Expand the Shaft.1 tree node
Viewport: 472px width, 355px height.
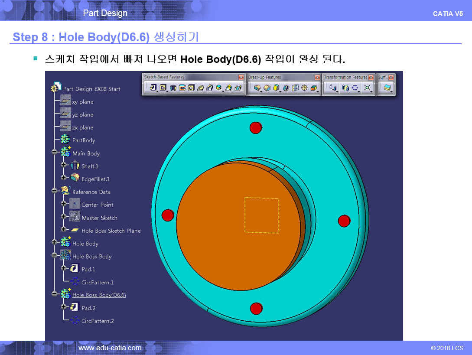[x=63, y=166]
